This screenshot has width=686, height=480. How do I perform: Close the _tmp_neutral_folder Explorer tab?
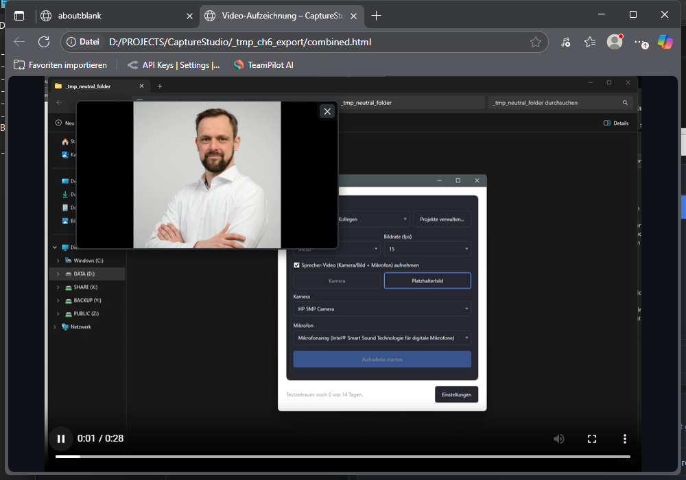point(142,86)
